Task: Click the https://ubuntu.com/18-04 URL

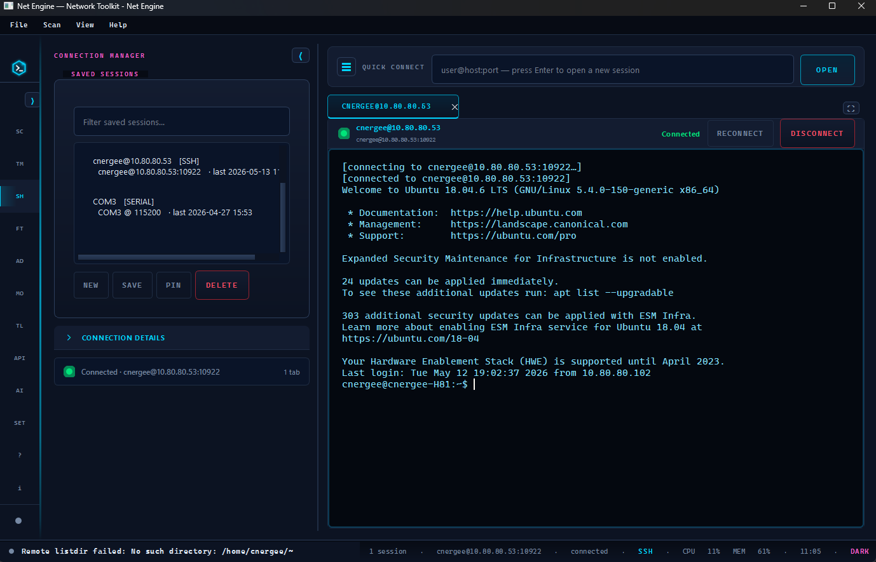Action: [411, 338]
